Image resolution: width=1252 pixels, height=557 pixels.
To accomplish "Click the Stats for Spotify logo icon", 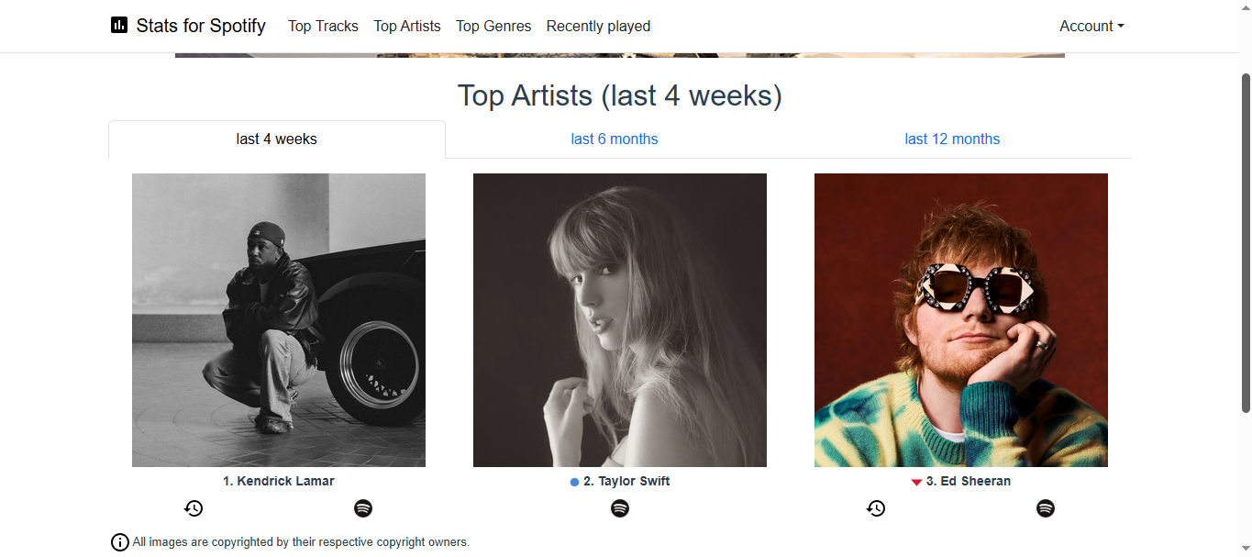I will [x=119, y=25].
